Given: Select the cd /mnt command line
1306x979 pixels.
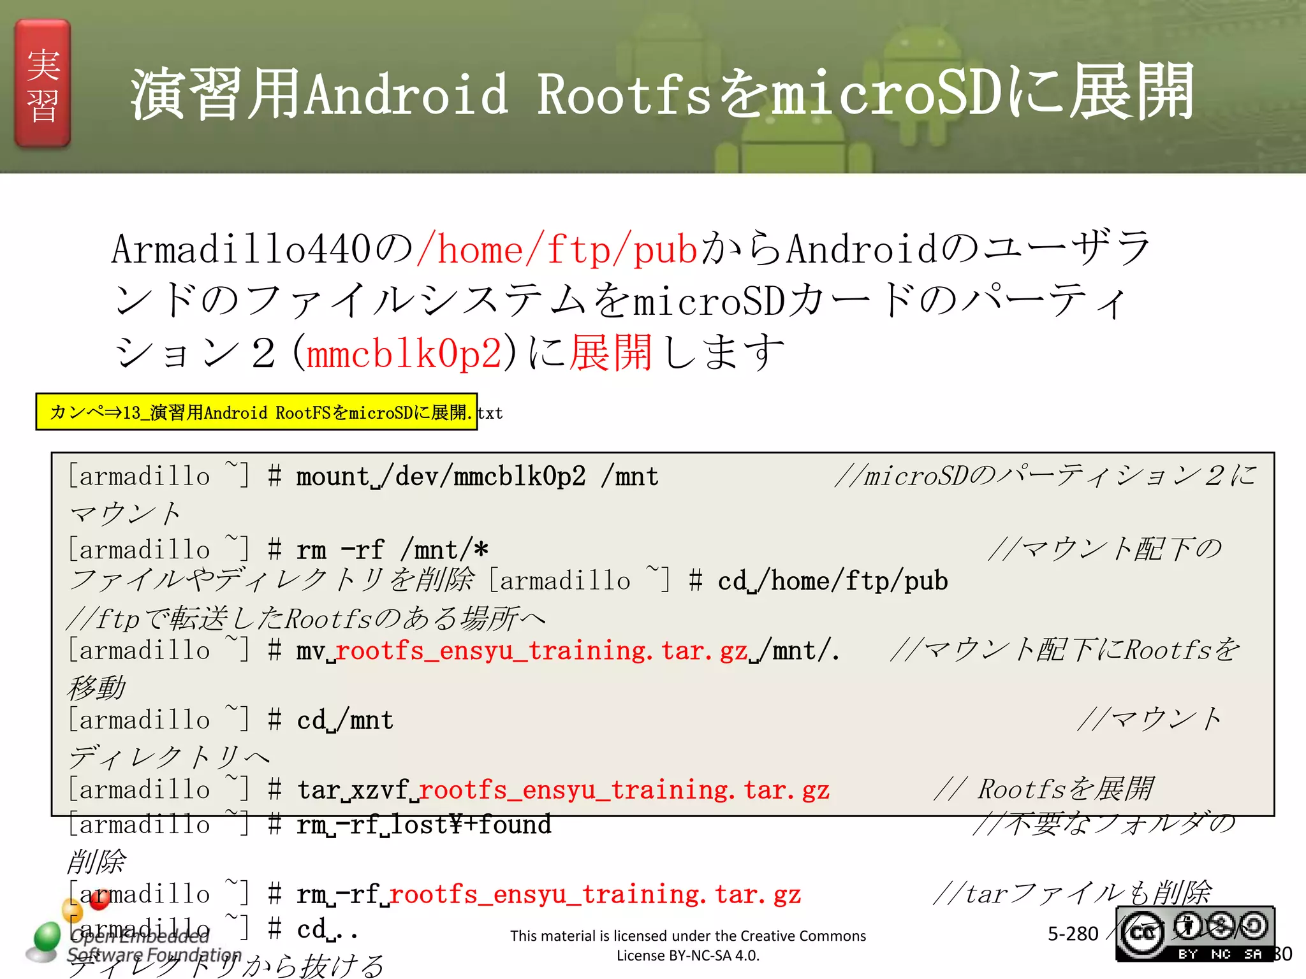Looking at the screenshot, I should click(x=345, y=720).
